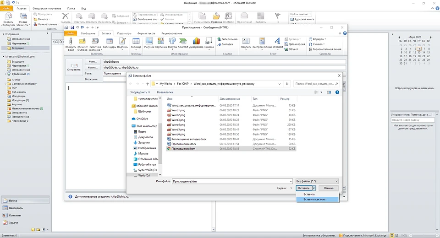Click the up-arrow folder navigation icon
The width and height of the screenshot is (440, 238).
[147, 84]
